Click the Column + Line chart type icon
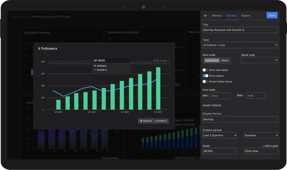The height and width of the screenshot is (170, 287). [x=205, y=45]
